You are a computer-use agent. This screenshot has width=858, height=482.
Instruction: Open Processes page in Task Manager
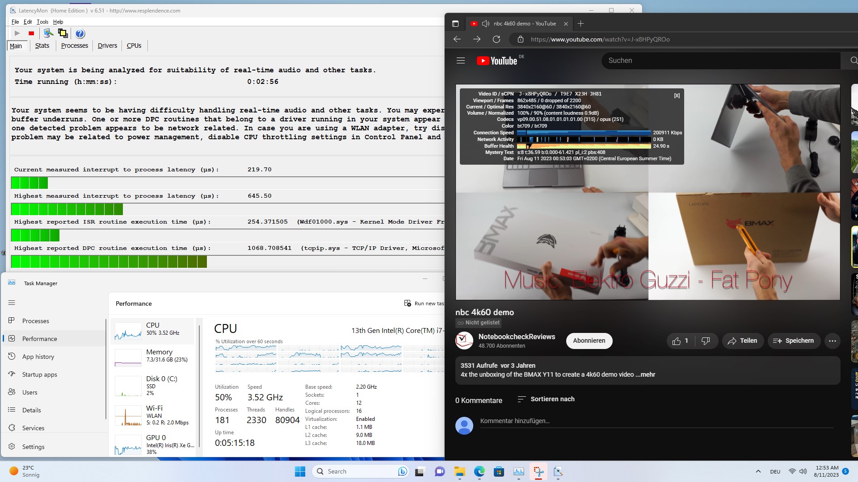(x=55, y=321)
